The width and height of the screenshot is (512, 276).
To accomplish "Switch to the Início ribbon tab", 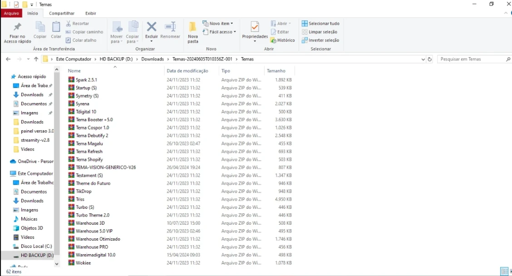I will 33,13.
